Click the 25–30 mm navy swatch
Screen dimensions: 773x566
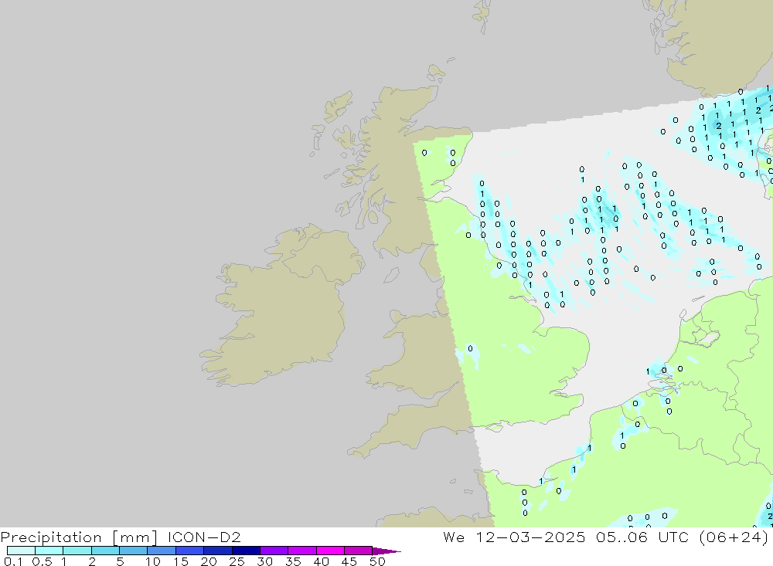[x=246, y=551]
